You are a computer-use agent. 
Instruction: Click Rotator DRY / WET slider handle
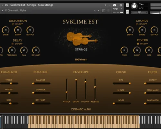coord(33,104)
